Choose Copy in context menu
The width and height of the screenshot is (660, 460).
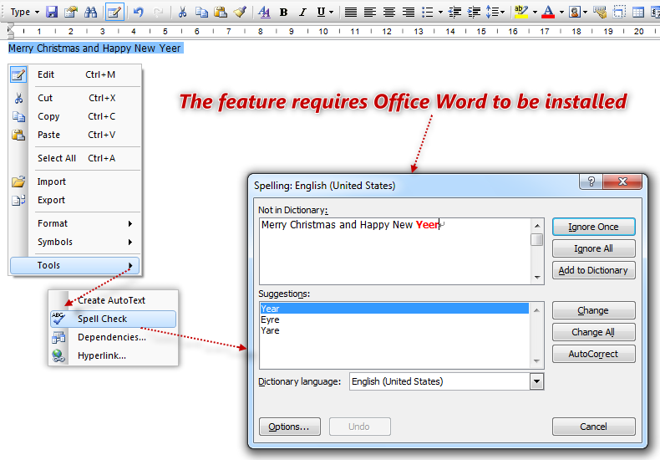75,116
